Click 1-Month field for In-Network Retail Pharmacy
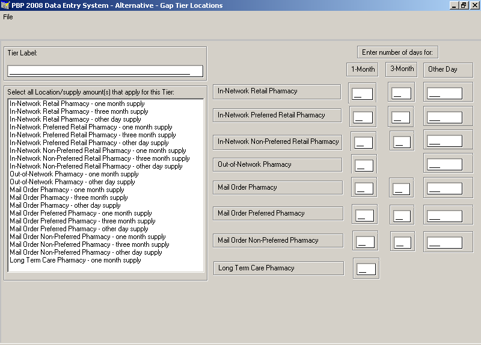This screenshot has height=345, width=481. click(362, 93)
